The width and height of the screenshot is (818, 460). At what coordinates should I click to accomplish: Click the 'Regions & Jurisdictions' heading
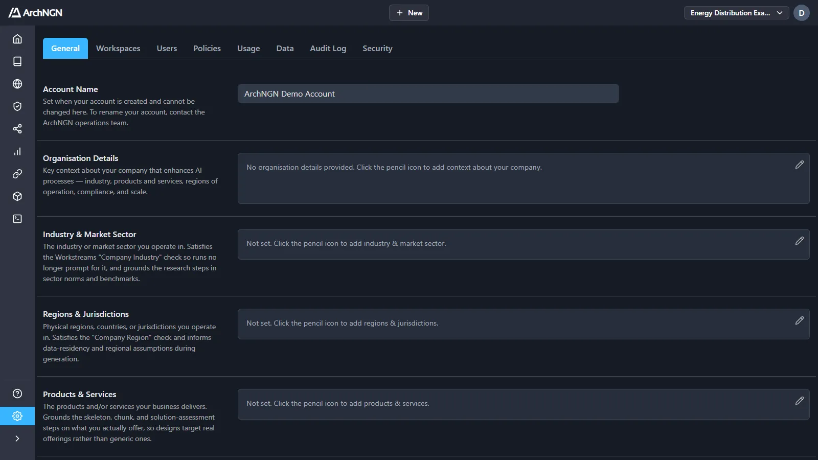(86, 314)
